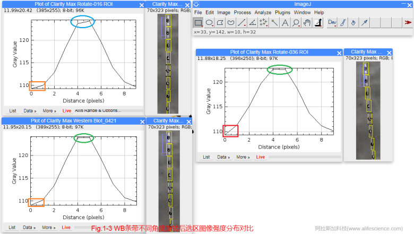Open More » menu in Western Blot_0421 plot
The height and width of the screenshot is (234, 414).
pos(48,228)
